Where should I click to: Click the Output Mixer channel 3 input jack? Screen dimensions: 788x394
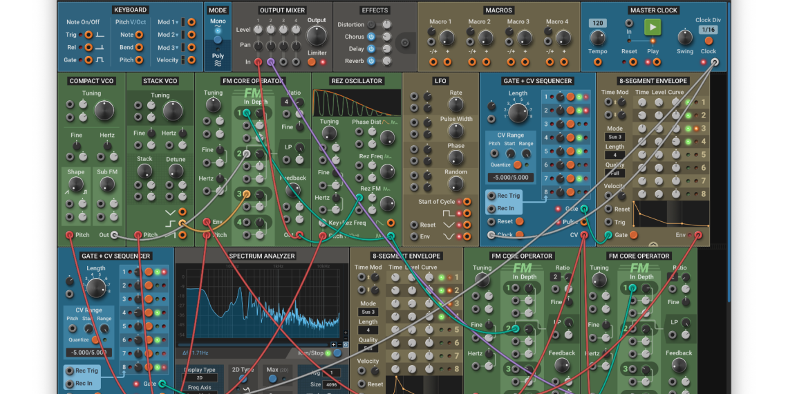point(283,62)
